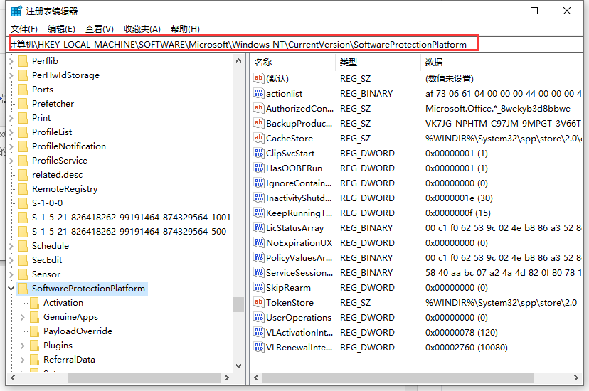Click the folder icon beside GenuineApps

(34, 317)
